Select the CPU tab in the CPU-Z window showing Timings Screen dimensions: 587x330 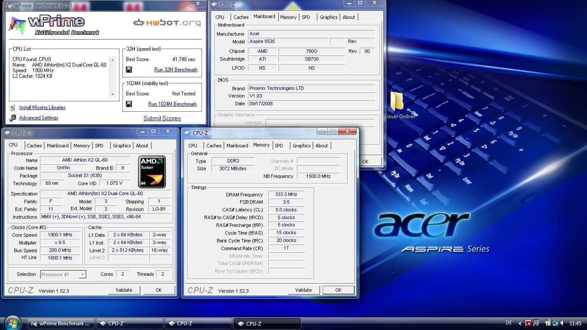pyautogui.click(x=193, y=146)
